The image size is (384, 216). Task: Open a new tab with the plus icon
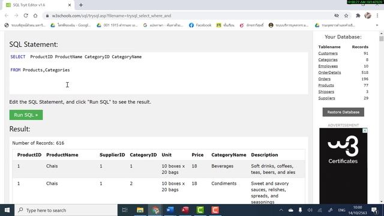[81, 5]
